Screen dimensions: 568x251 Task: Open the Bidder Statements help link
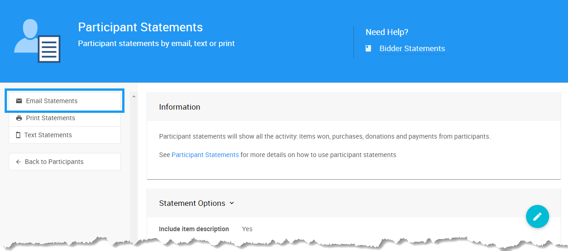coord(412,48)
